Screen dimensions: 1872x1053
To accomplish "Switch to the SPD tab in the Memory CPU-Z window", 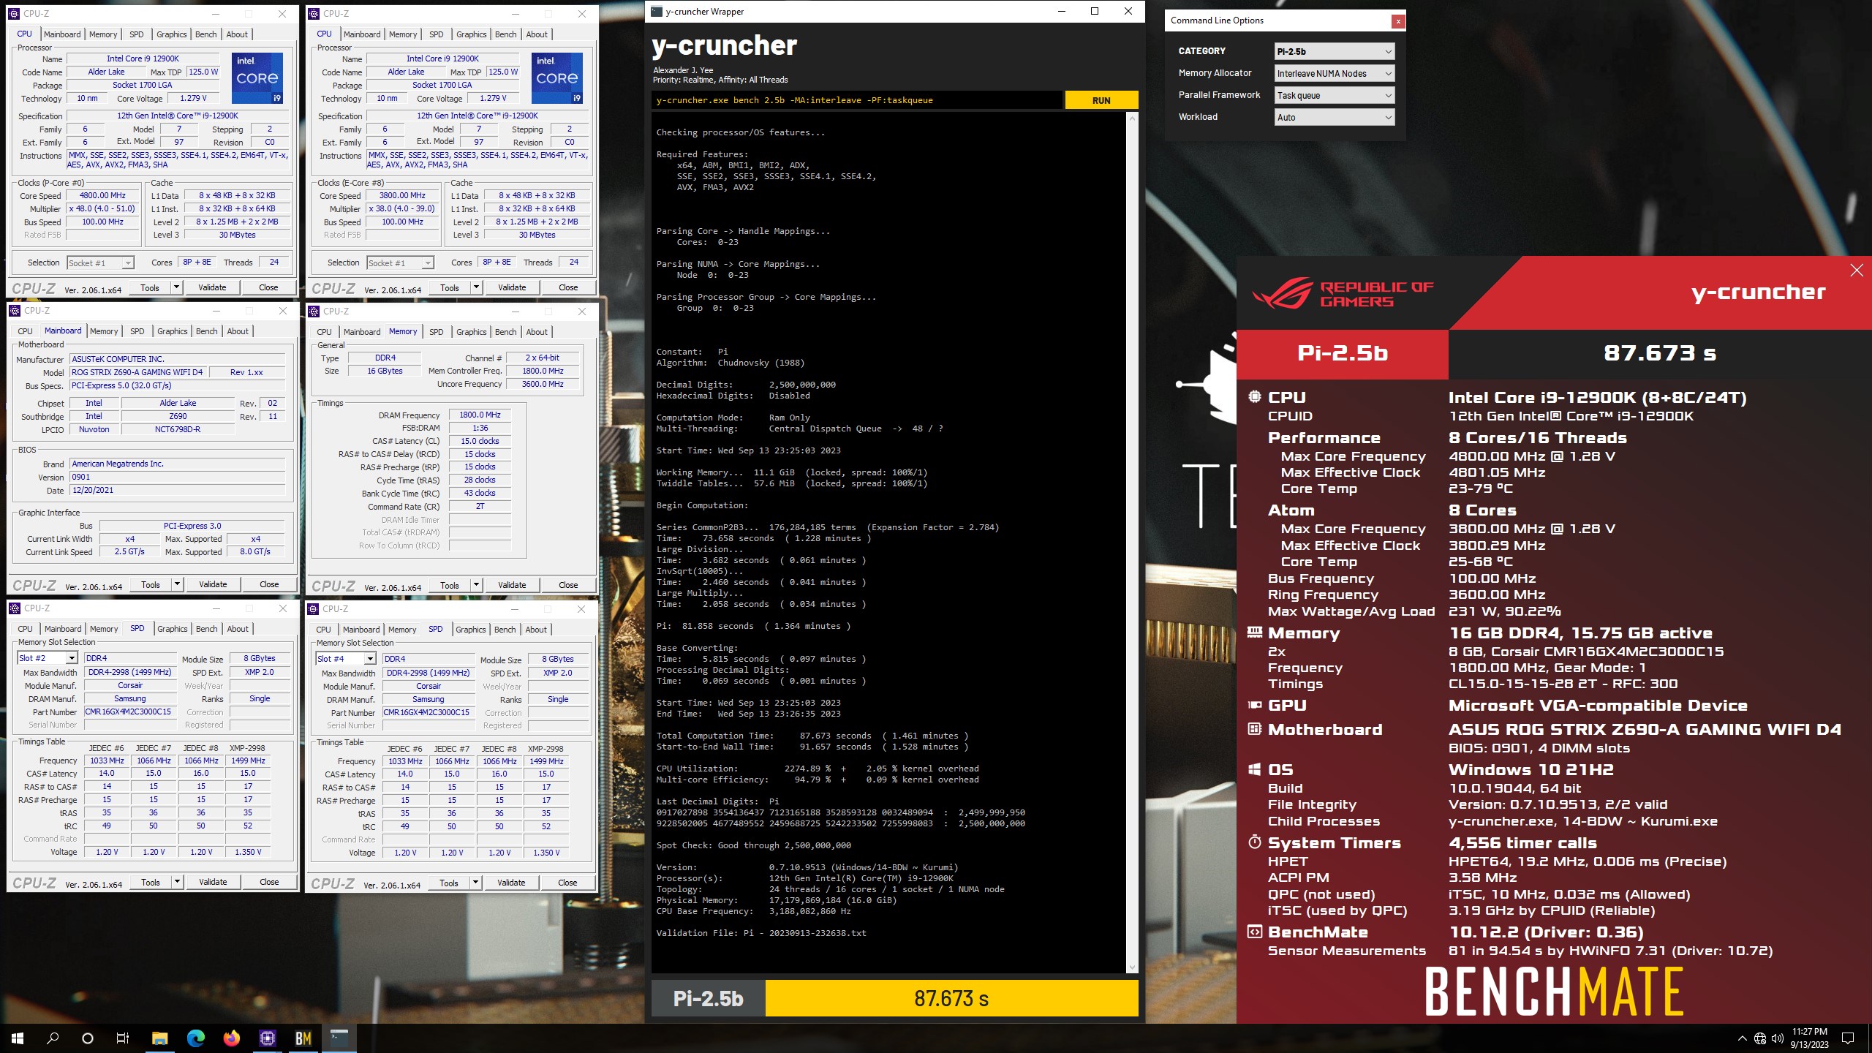I will 437,332.
